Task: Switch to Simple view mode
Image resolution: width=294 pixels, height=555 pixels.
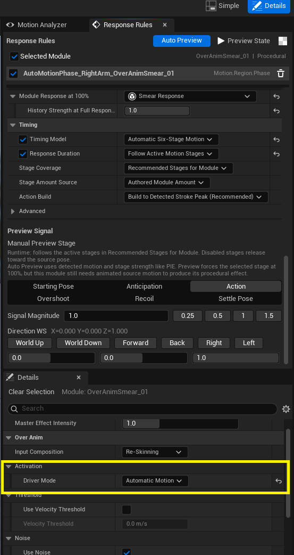Action: tap(222, 6)
